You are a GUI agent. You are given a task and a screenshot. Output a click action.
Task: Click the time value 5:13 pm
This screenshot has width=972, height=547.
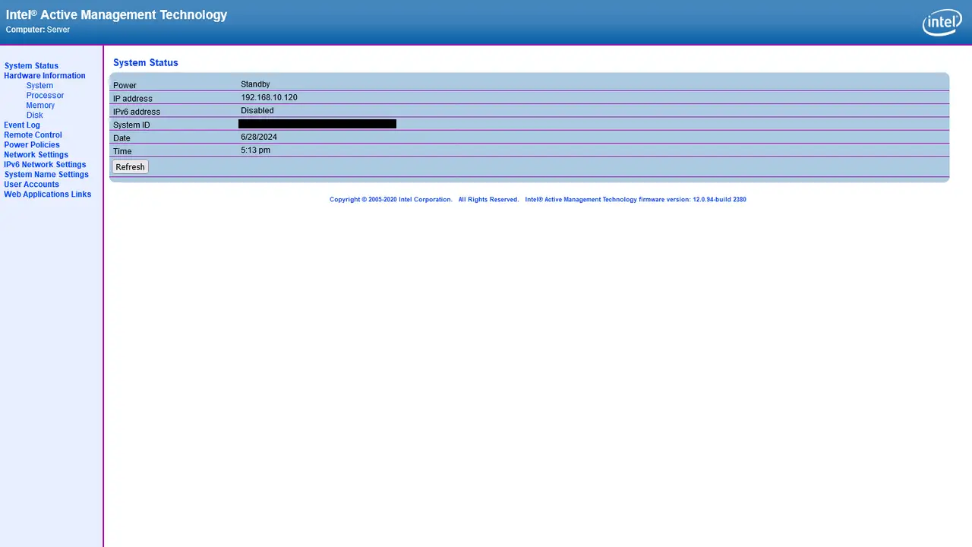point(255,150)
